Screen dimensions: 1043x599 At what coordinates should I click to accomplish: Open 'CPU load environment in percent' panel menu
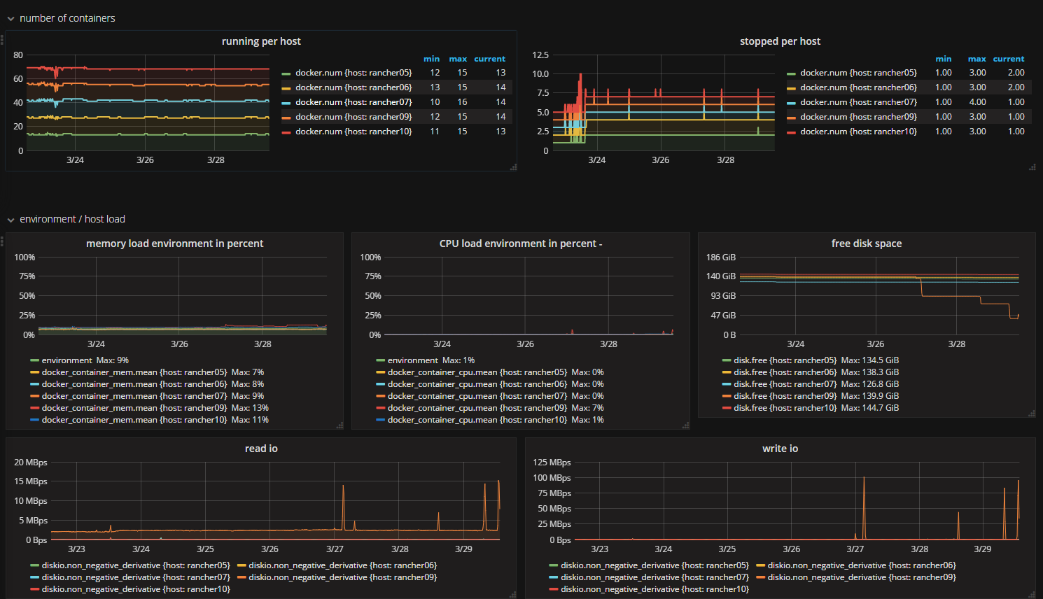tap(520, 244)
